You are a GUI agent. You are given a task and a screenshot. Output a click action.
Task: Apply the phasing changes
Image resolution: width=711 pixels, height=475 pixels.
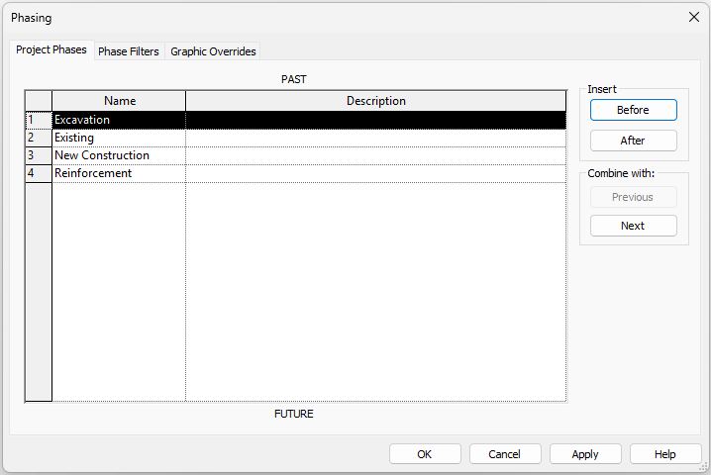pyautogui.click(x=585, y=454)
